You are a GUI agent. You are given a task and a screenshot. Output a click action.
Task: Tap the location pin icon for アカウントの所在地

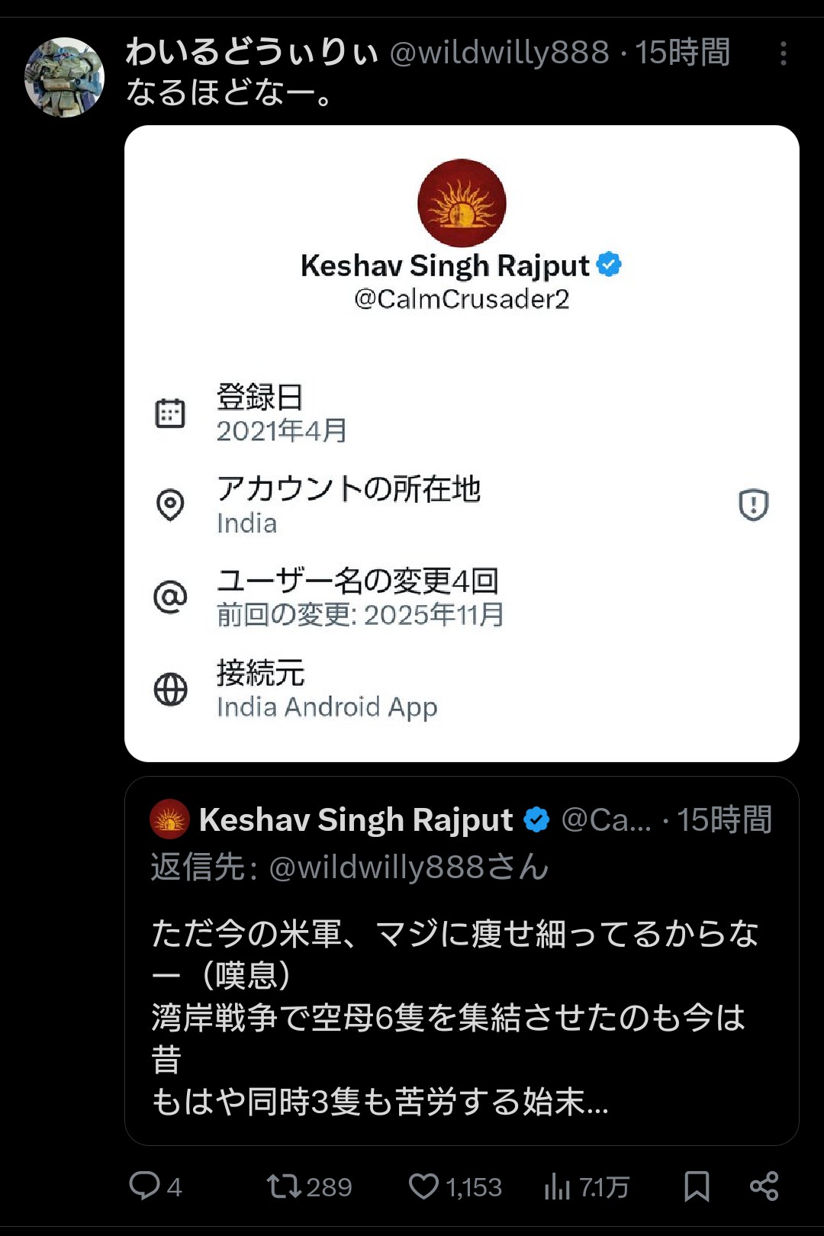click(170, 504)
